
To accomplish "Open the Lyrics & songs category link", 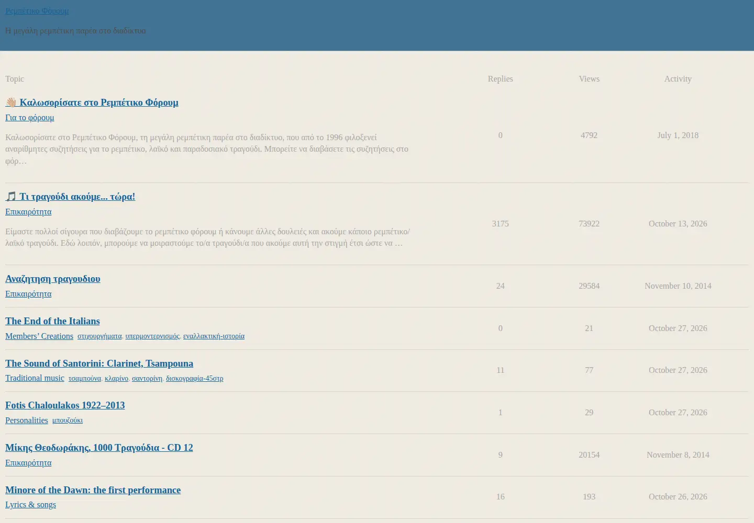I will click(30, 505).
